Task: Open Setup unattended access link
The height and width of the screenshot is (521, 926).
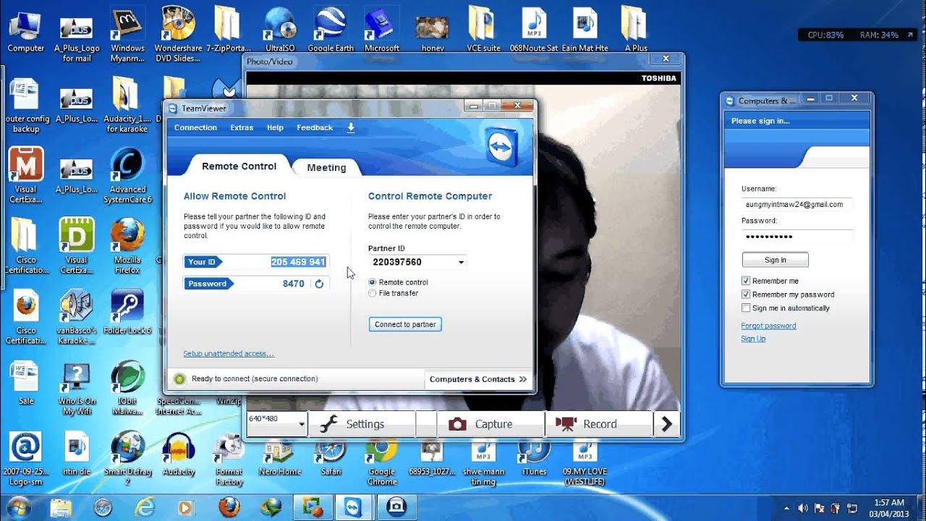Action: tap(229, 354)
